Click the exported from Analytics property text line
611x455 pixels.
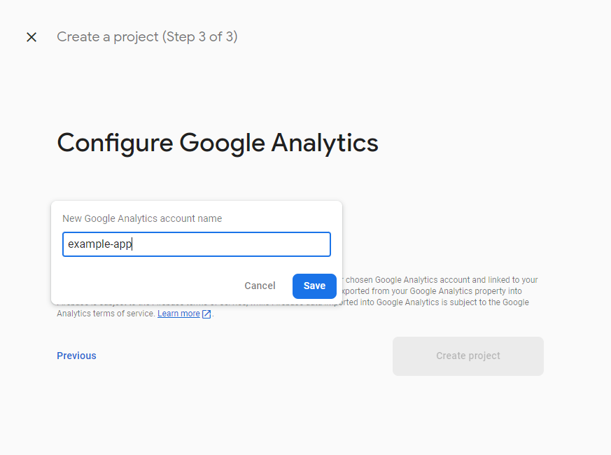tap(432, 291)
